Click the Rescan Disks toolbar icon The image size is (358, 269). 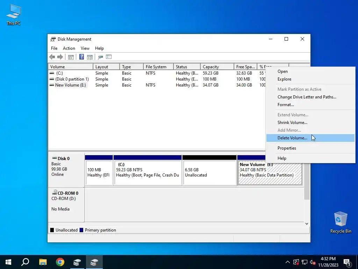[x=100, y=57]
